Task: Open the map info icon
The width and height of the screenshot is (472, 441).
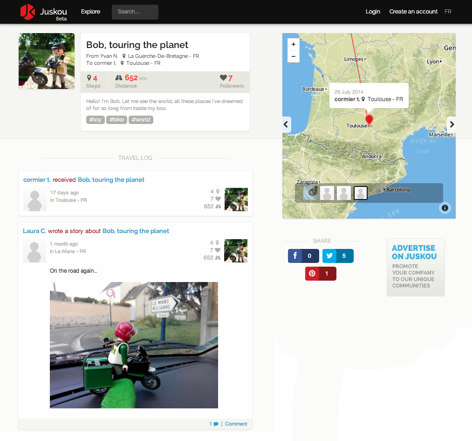Action: (445, 208)
